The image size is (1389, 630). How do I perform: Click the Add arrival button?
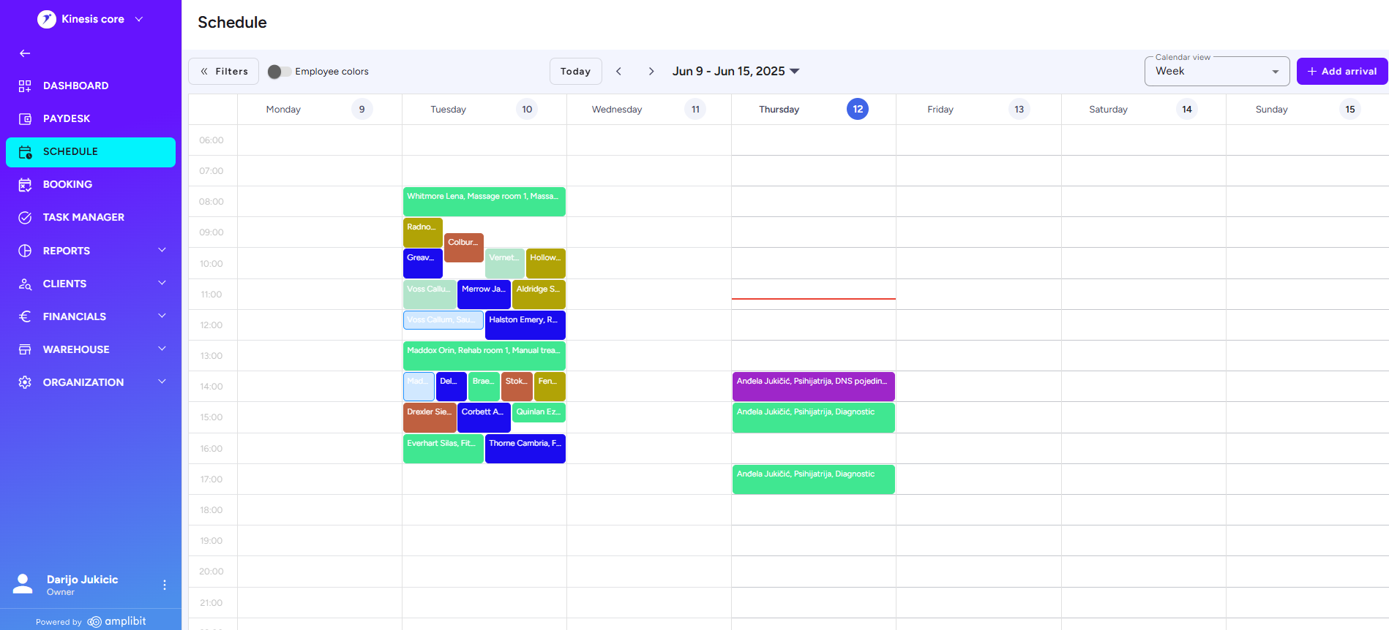[1341, 72]
